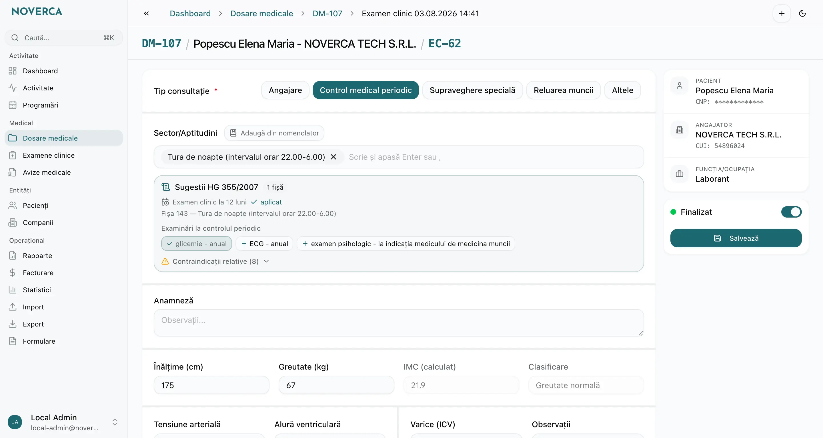
Task: Select Control medical periodic type
Action: (x=365, y=90)
